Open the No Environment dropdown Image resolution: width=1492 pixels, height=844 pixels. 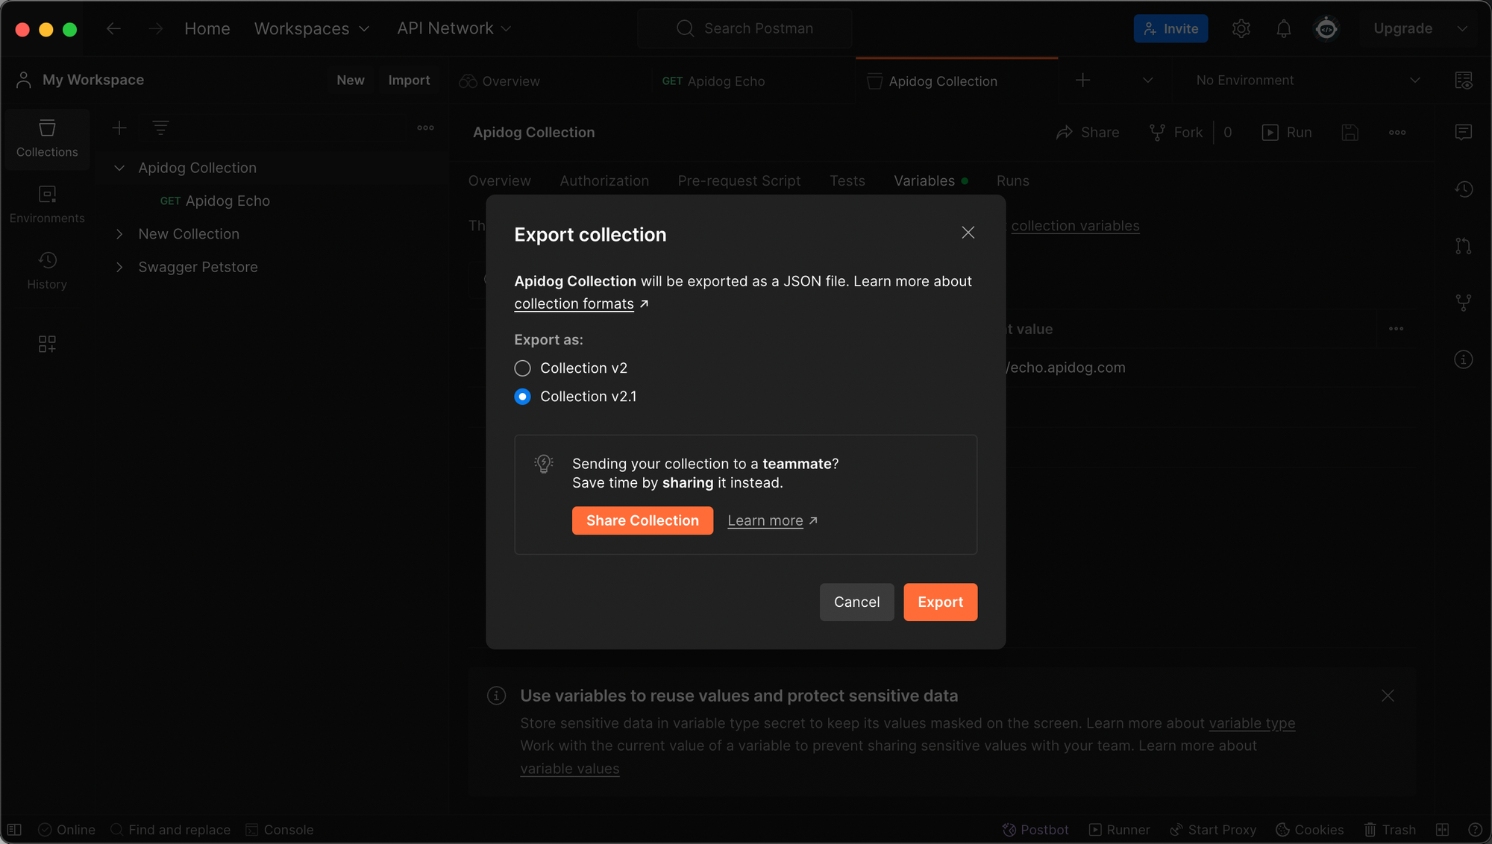tap(1307, 81)
